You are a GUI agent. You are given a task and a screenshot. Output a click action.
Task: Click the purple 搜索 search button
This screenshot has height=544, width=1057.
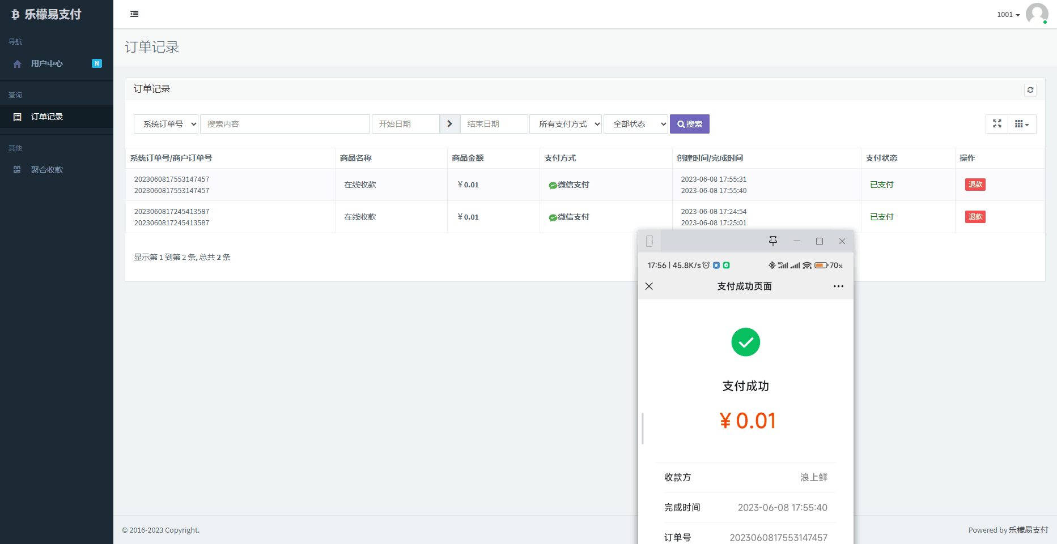pyautogui.click(x=689, y=124)
